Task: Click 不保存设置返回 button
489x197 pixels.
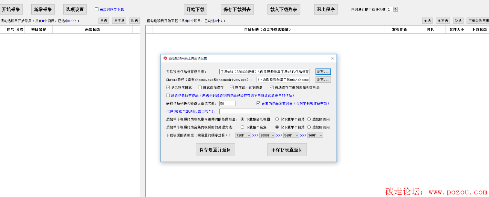Action: point(287,150)
